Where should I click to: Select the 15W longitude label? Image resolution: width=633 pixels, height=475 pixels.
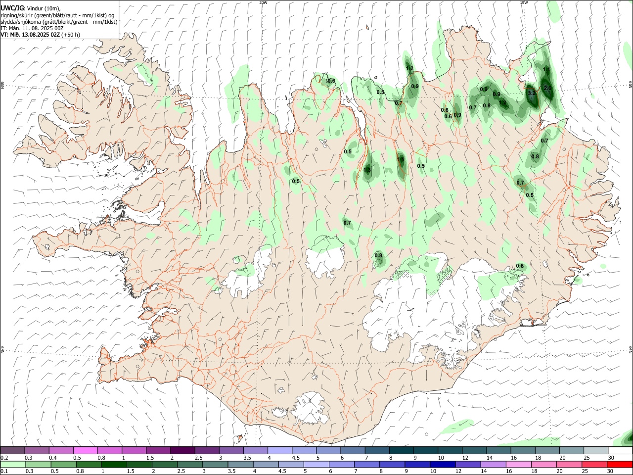pyautogui.click(x=524, y=2)
